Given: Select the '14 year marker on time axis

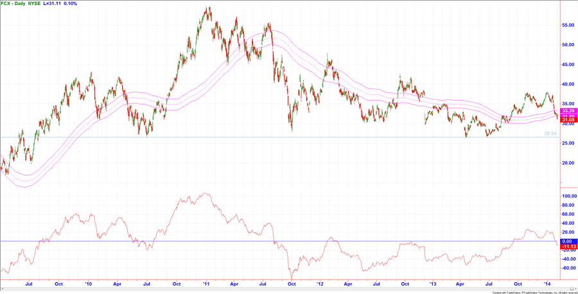Looking at the screenshot, I should pyautogui.click(x=547, y=282).
